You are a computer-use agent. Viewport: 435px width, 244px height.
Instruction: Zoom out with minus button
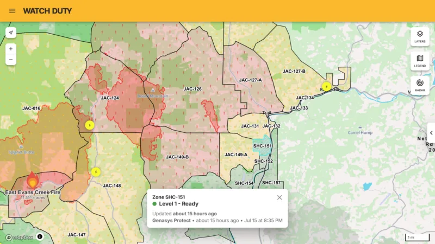(x=11, y=60)
